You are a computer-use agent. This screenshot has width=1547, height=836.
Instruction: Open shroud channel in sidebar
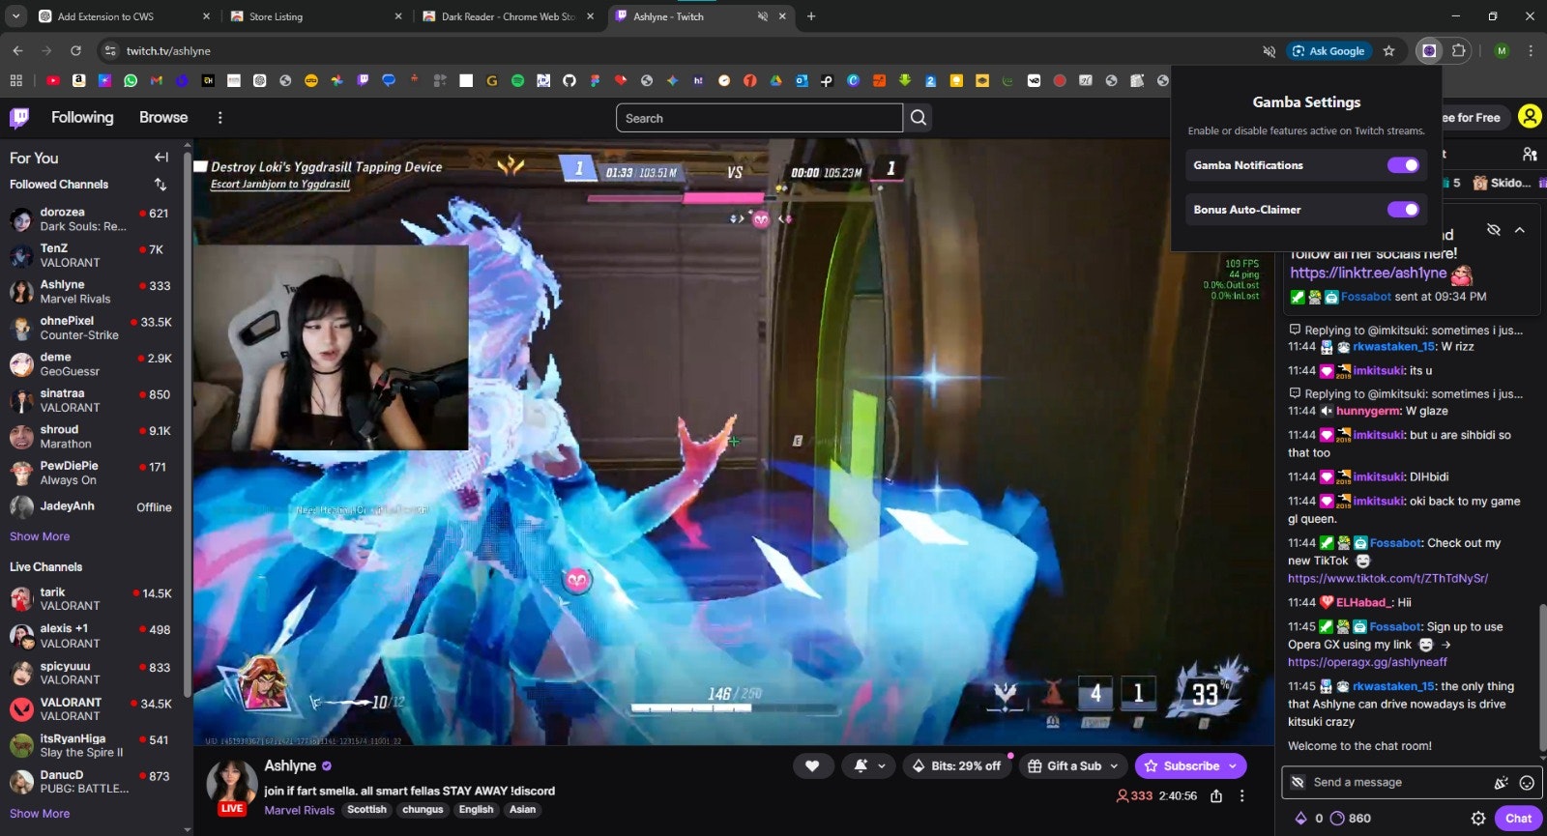coord(90,437)
